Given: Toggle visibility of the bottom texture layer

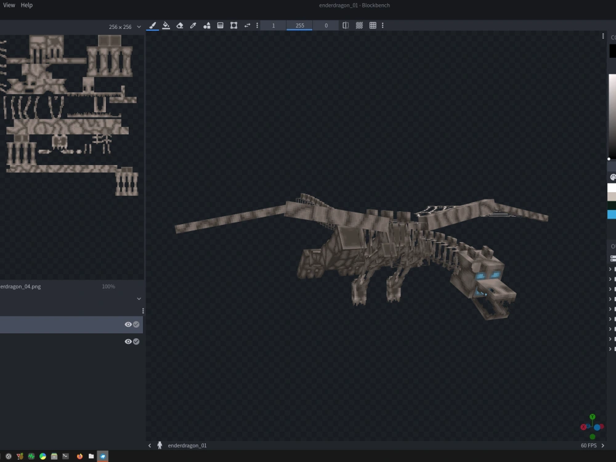Looking at the screenshot, I should pyautogui.click(x=128, y=341).
